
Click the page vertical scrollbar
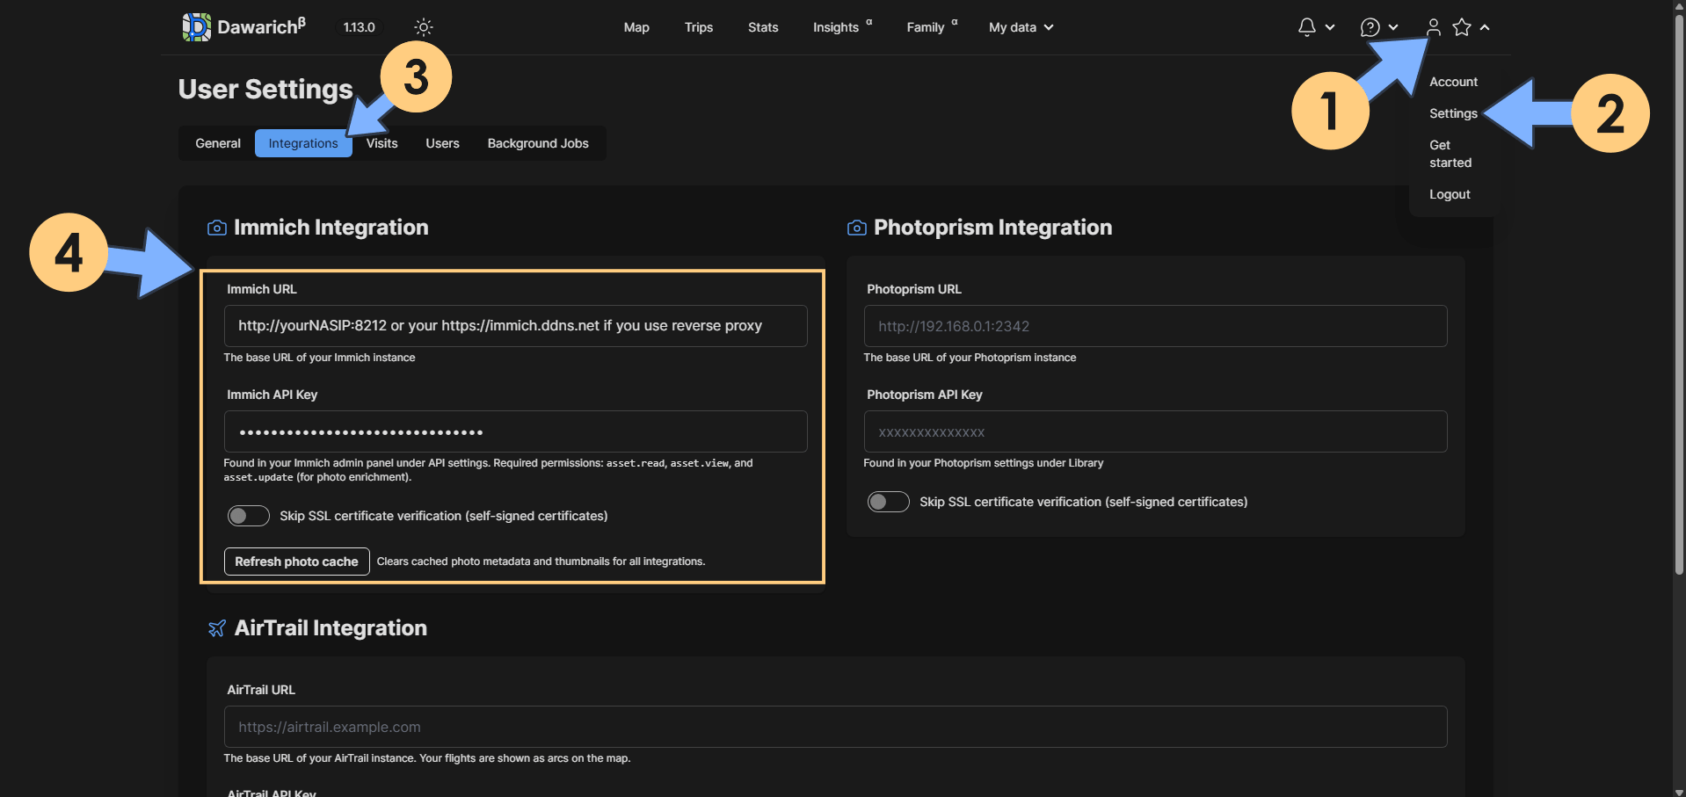click(x=1679, y=294)
